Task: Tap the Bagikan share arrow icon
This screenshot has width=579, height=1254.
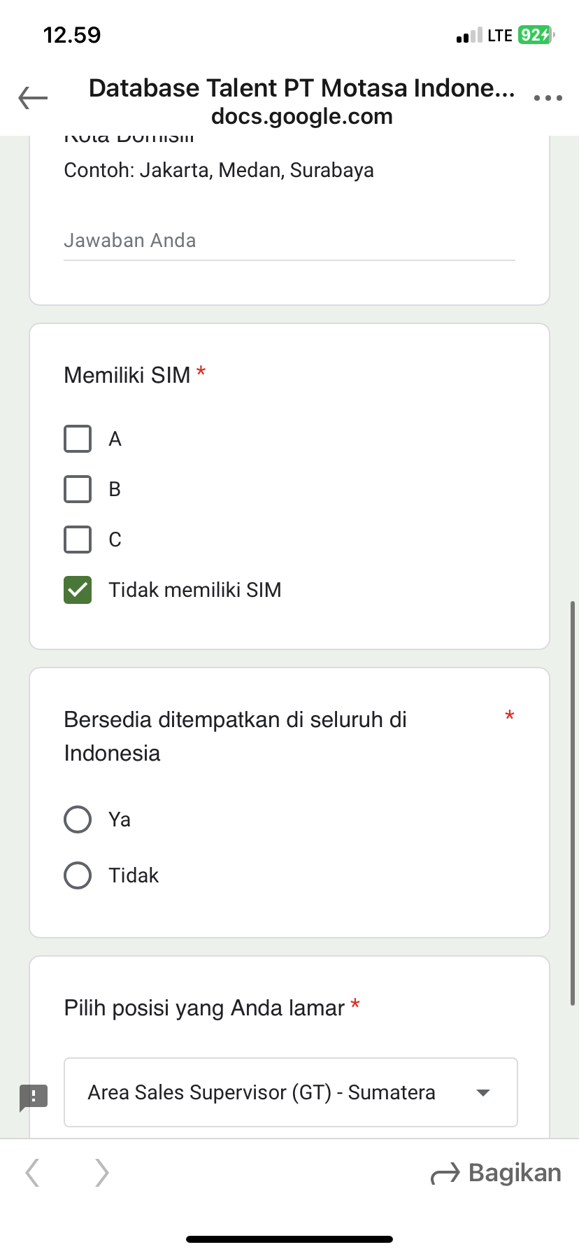Action: click(445, 1174)
